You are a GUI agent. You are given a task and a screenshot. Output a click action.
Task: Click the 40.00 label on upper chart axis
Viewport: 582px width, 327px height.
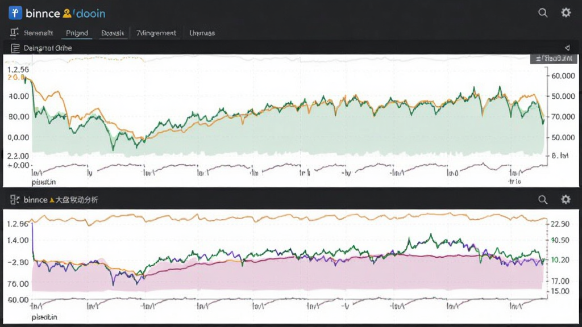pyautogui.click(x=18, y=97)
